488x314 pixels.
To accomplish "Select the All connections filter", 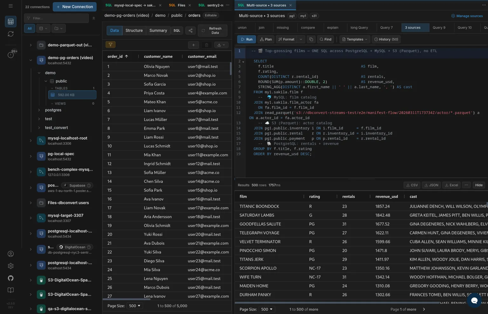I will [x=30, y=28].
